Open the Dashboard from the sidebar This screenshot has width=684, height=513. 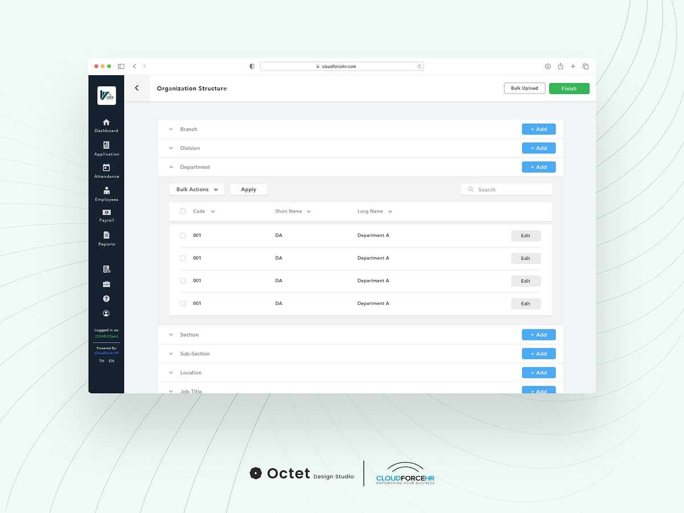pyautogui.click(x=106, y=123)
